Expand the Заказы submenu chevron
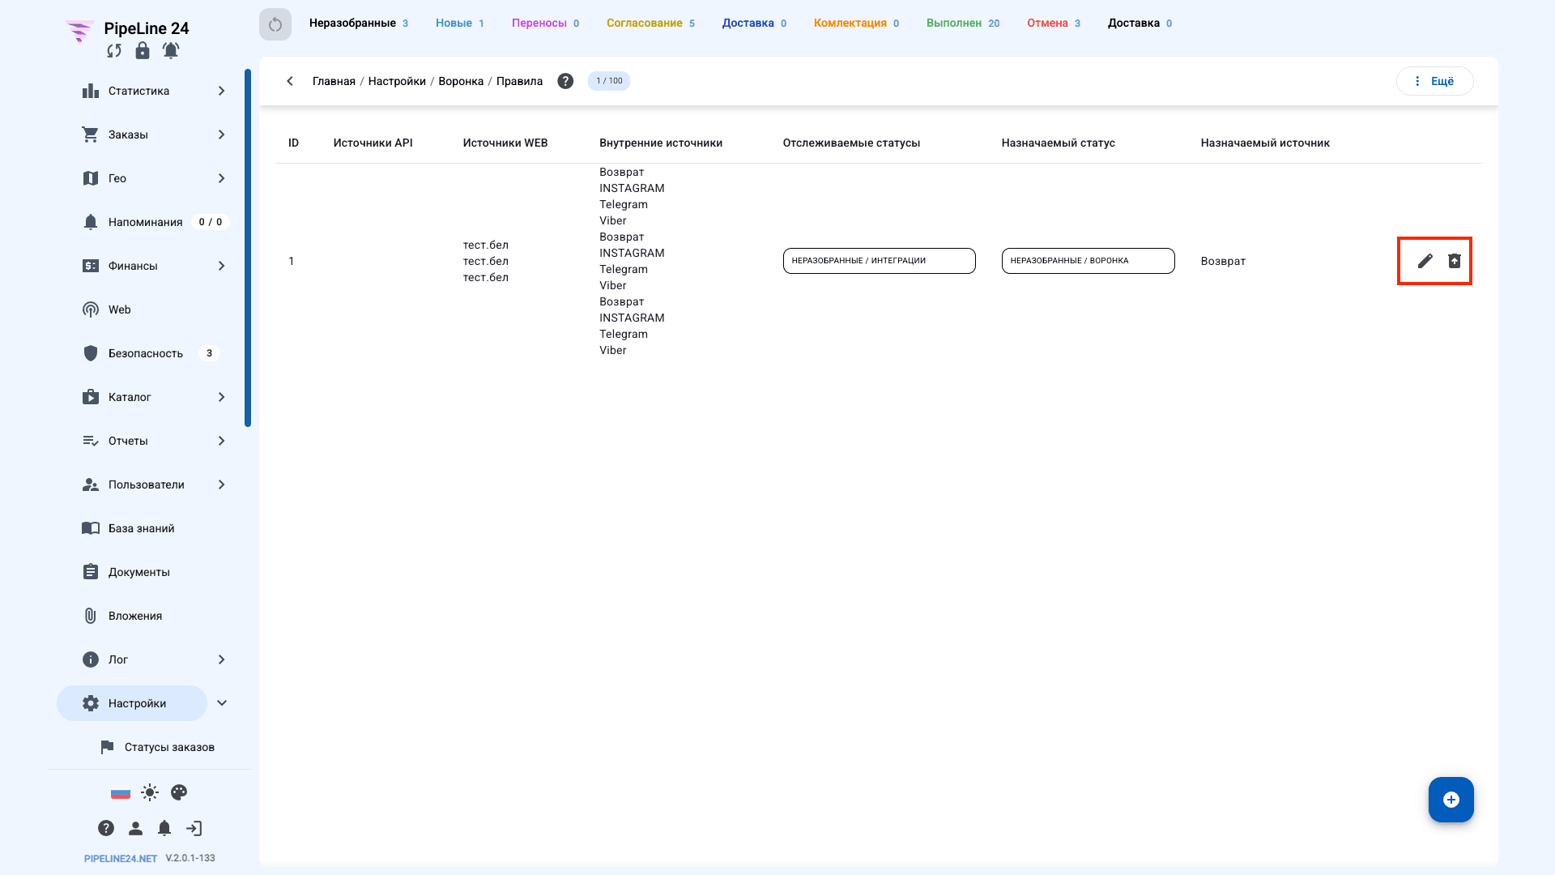Image resolution: width=1555 pixels, height=875 pixels. point(221,134)
